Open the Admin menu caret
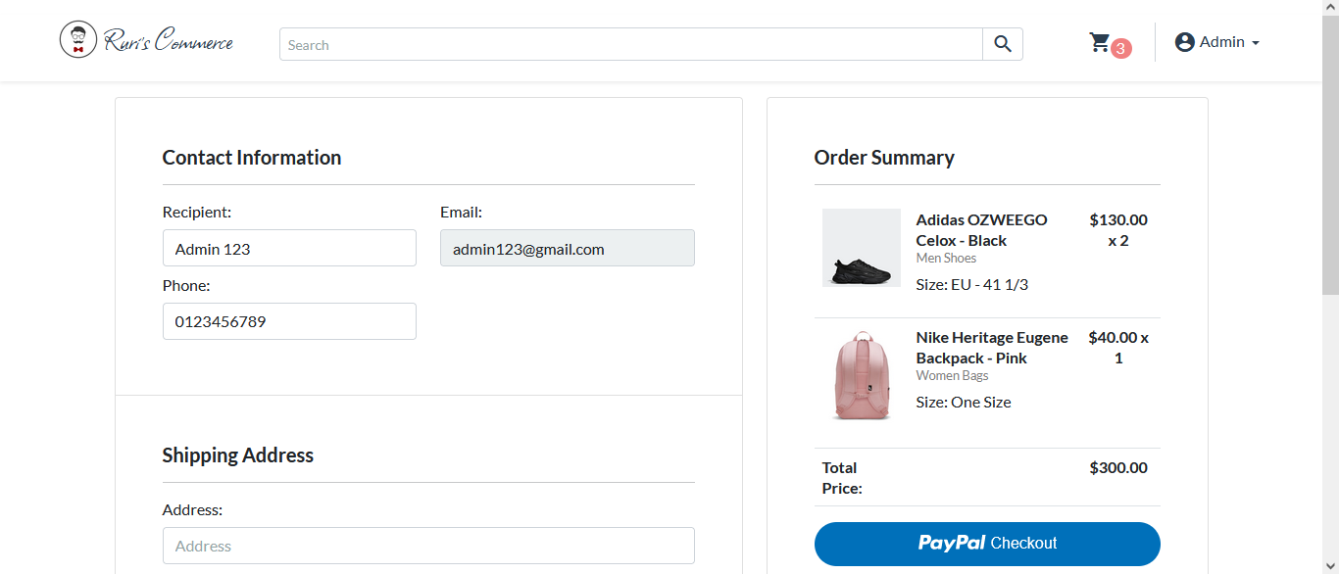This screenshot has width=1339, height=574. pyautogui.click(x=1255, y=42)
